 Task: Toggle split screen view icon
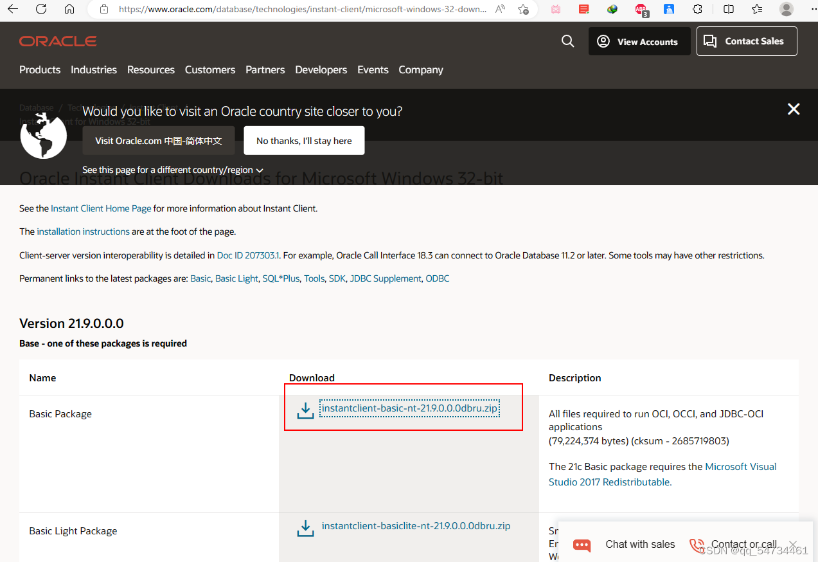[x=729, y=9]
